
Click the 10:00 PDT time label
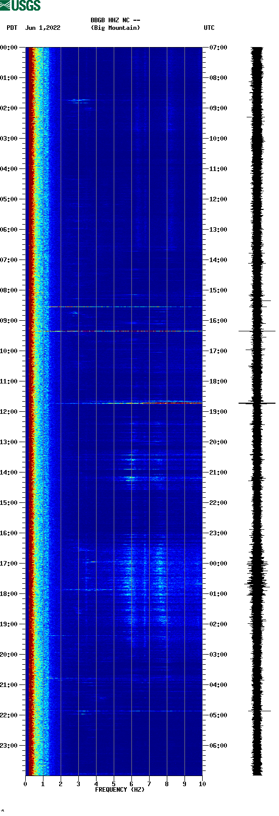coord(9,351)
